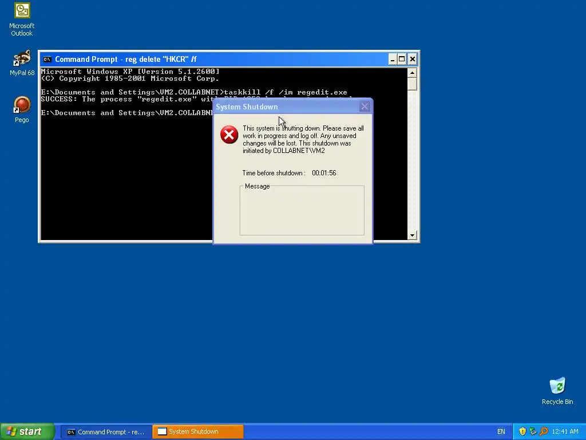Click the taskkill command line text
Viewport: 586px width, 440px height.
click(x=286, y=92)
